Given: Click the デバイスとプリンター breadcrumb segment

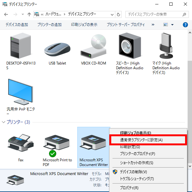Looking at the screenshot, I should coord(82,14).
